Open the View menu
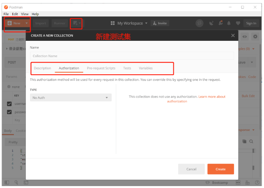This screenshot has width=264, height=188. [x=25, y=14]
